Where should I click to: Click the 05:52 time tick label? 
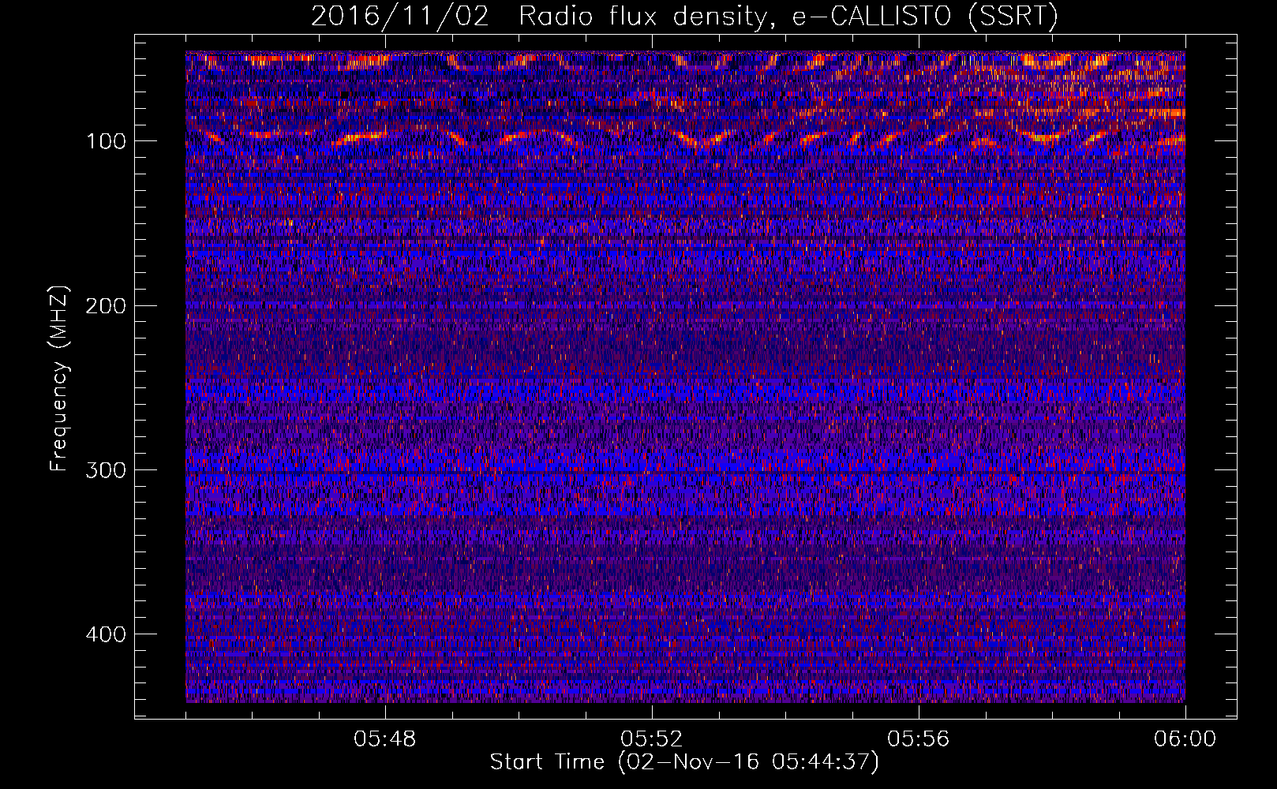(651, 739)
